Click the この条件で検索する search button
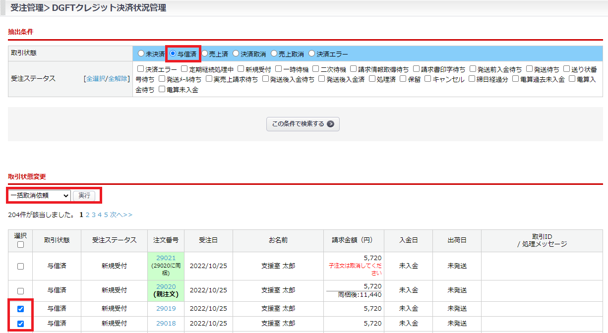Image resolution: width=608 pixels, height=333 pixels. pyautogui.click(x=303, y=124)
